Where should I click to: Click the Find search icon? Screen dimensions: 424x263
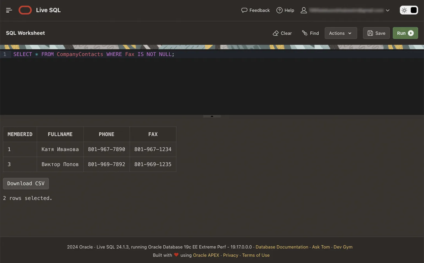click(305, 33)
